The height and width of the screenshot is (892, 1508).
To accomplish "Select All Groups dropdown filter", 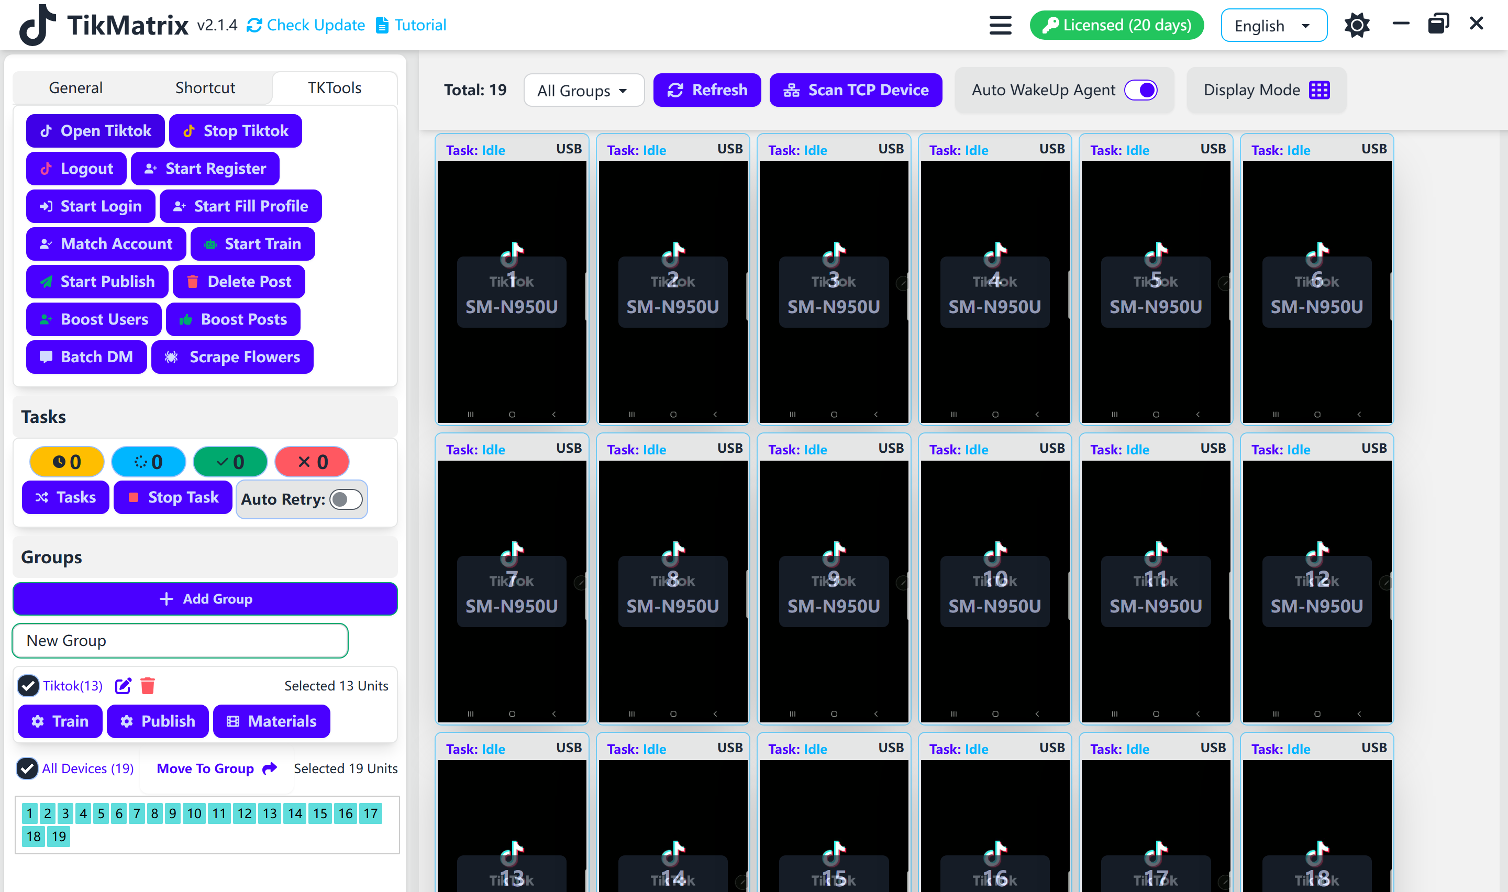I will pyautogui.click(x=582, y=89).
